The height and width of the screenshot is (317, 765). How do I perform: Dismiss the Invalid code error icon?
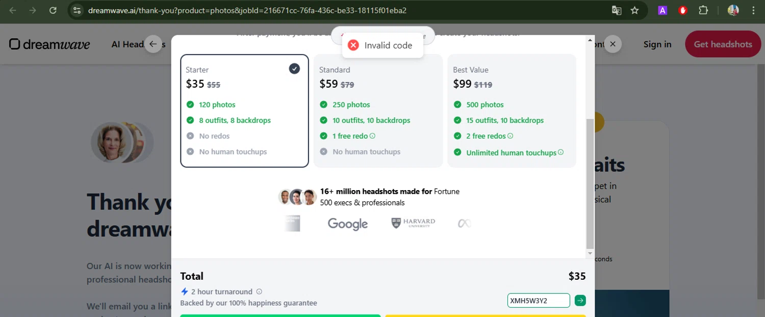point(353,45)
